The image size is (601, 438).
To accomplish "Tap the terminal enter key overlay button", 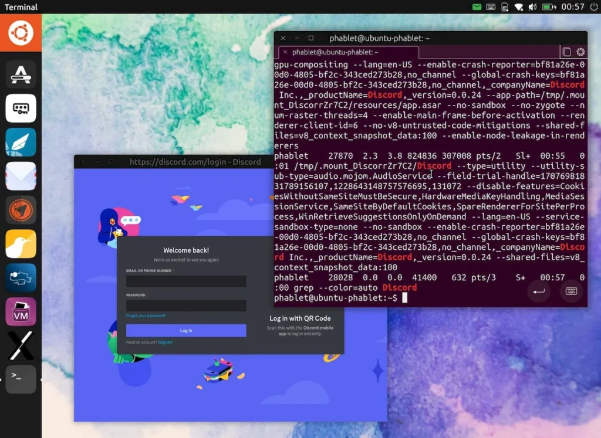I will 539,291.
